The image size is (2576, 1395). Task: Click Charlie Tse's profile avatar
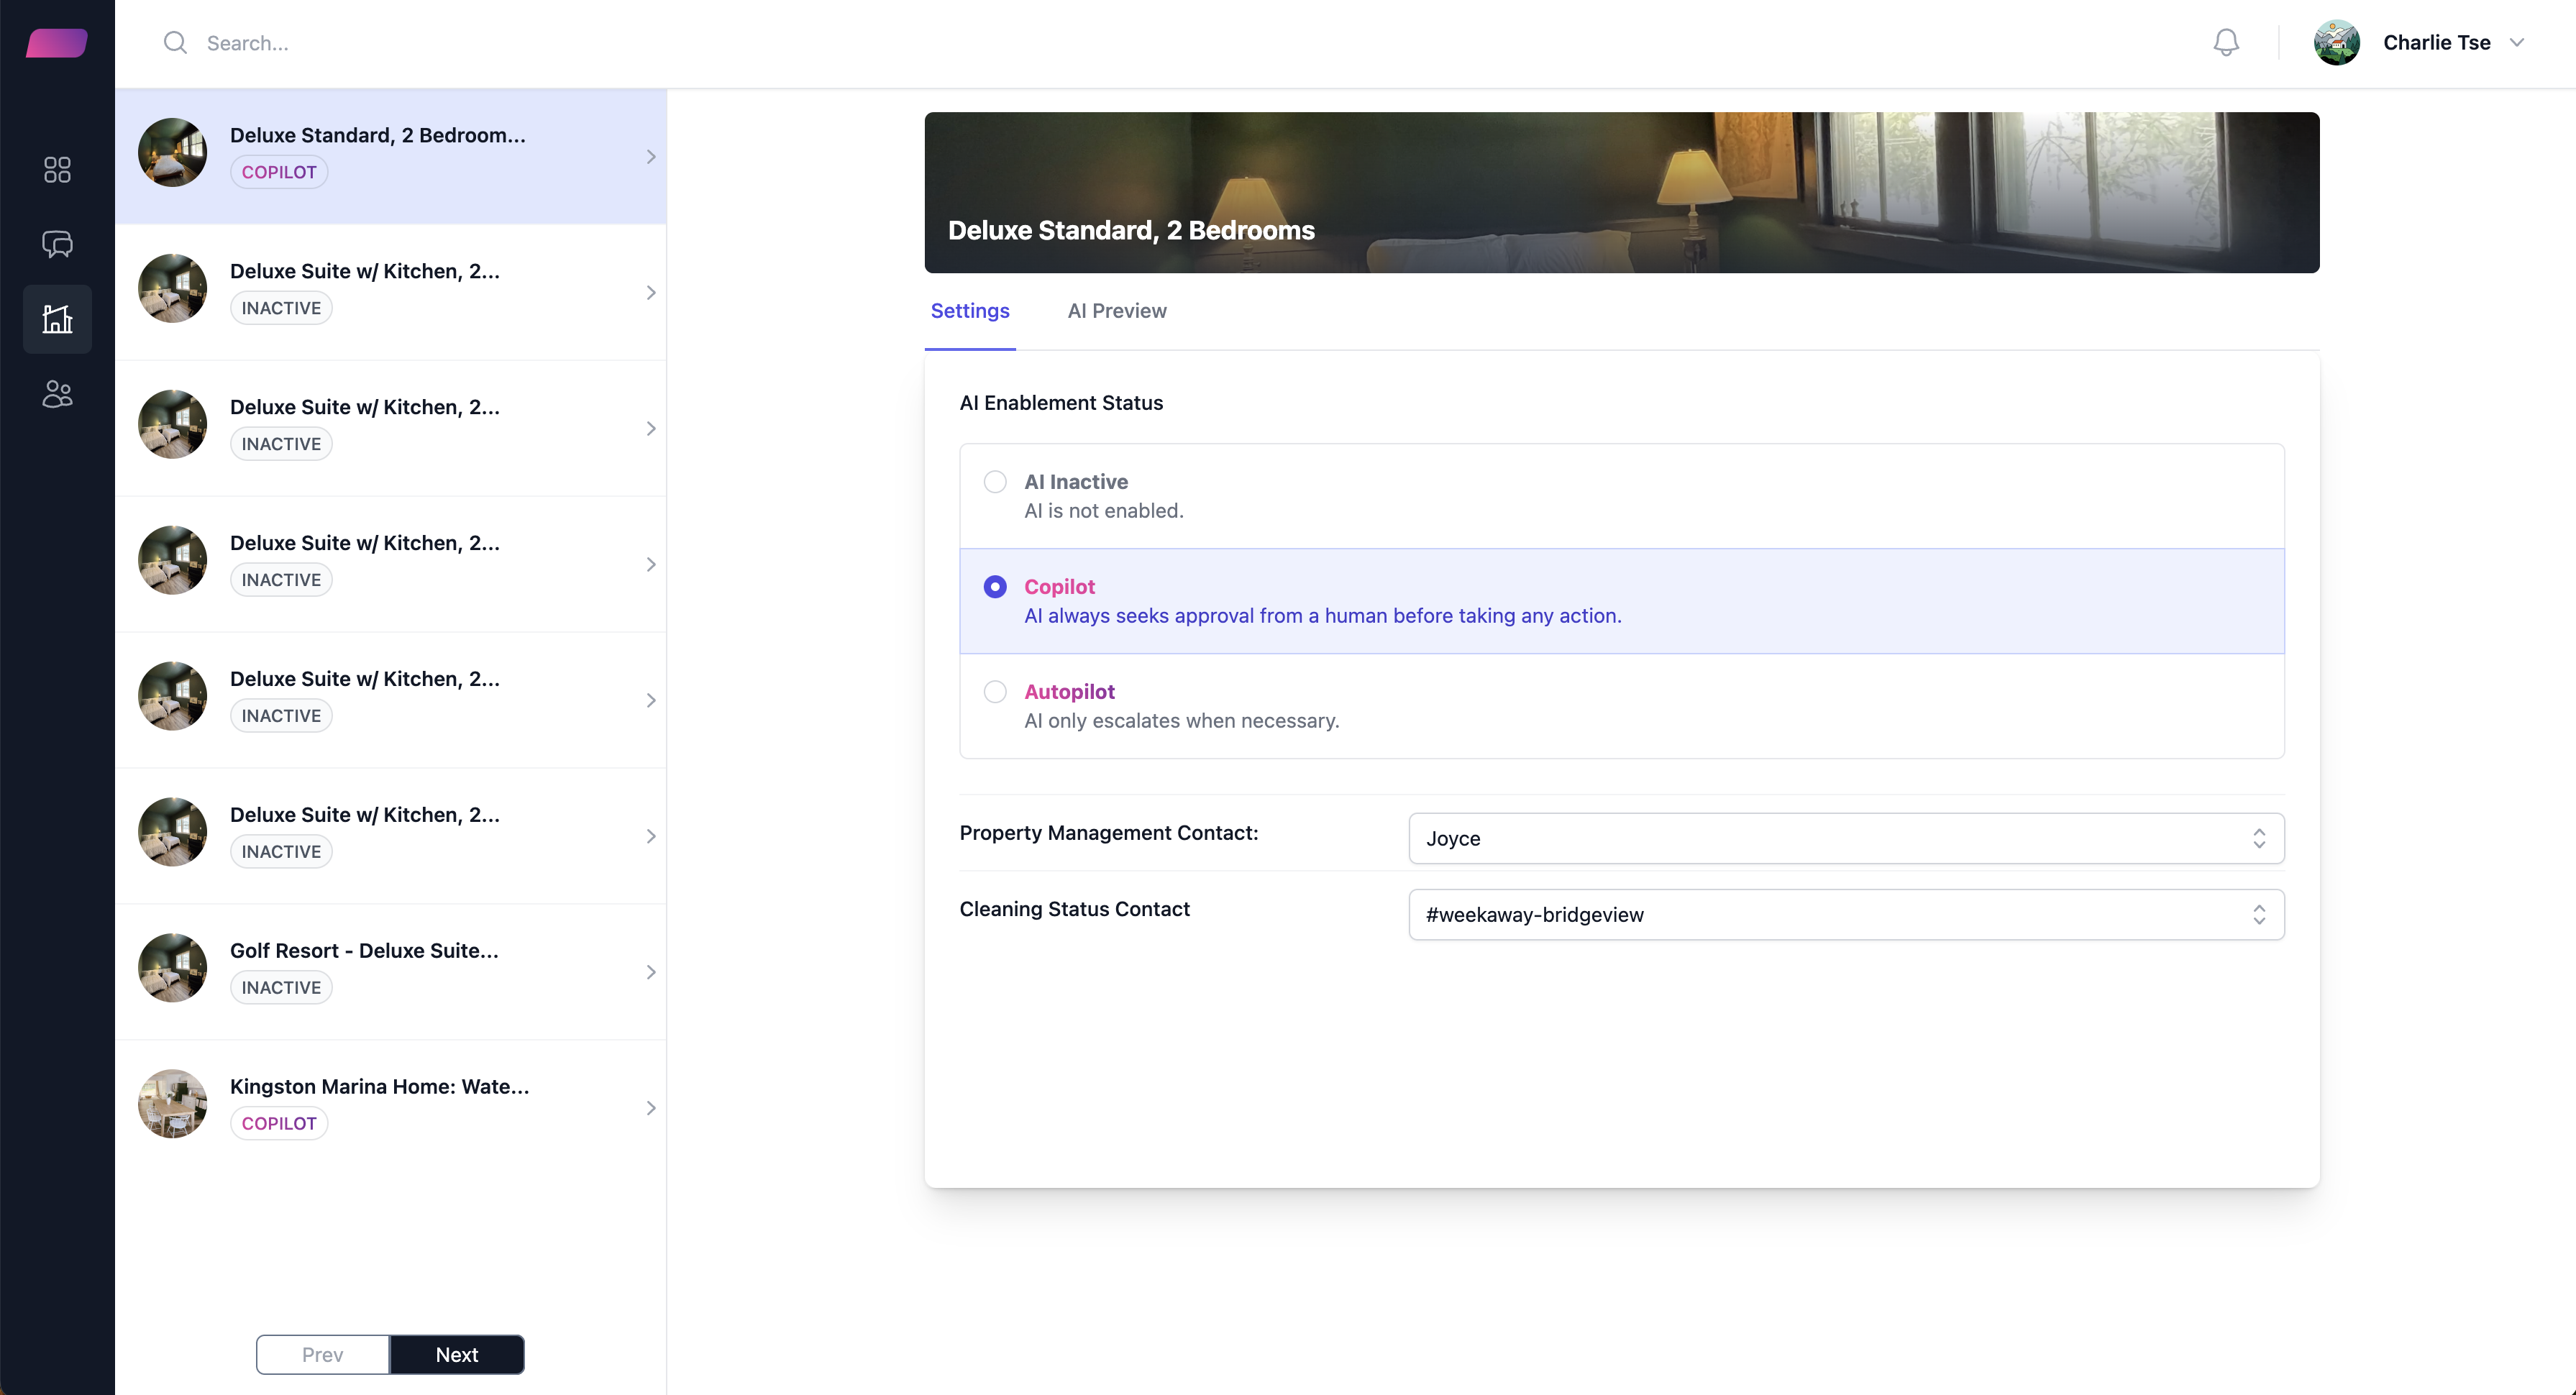2337,42
